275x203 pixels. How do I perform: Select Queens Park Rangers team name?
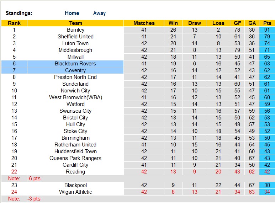tap(75, 158)
